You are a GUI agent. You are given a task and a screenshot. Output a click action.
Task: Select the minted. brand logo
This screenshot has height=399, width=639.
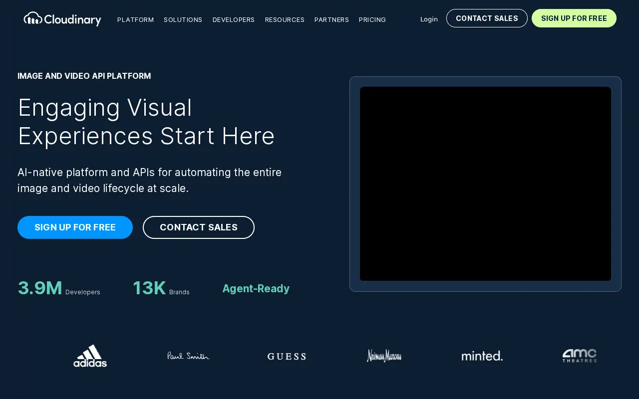[x=482, y=356]
